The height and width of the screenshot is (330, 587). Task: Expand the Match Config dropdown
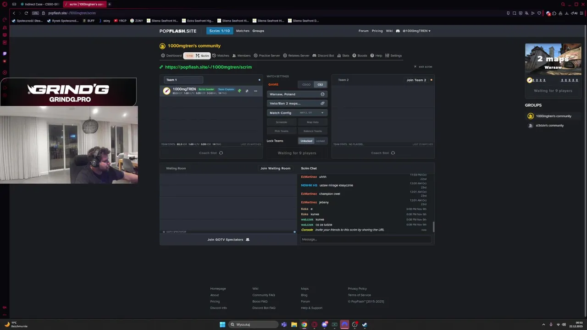click(x=297, y=113)
